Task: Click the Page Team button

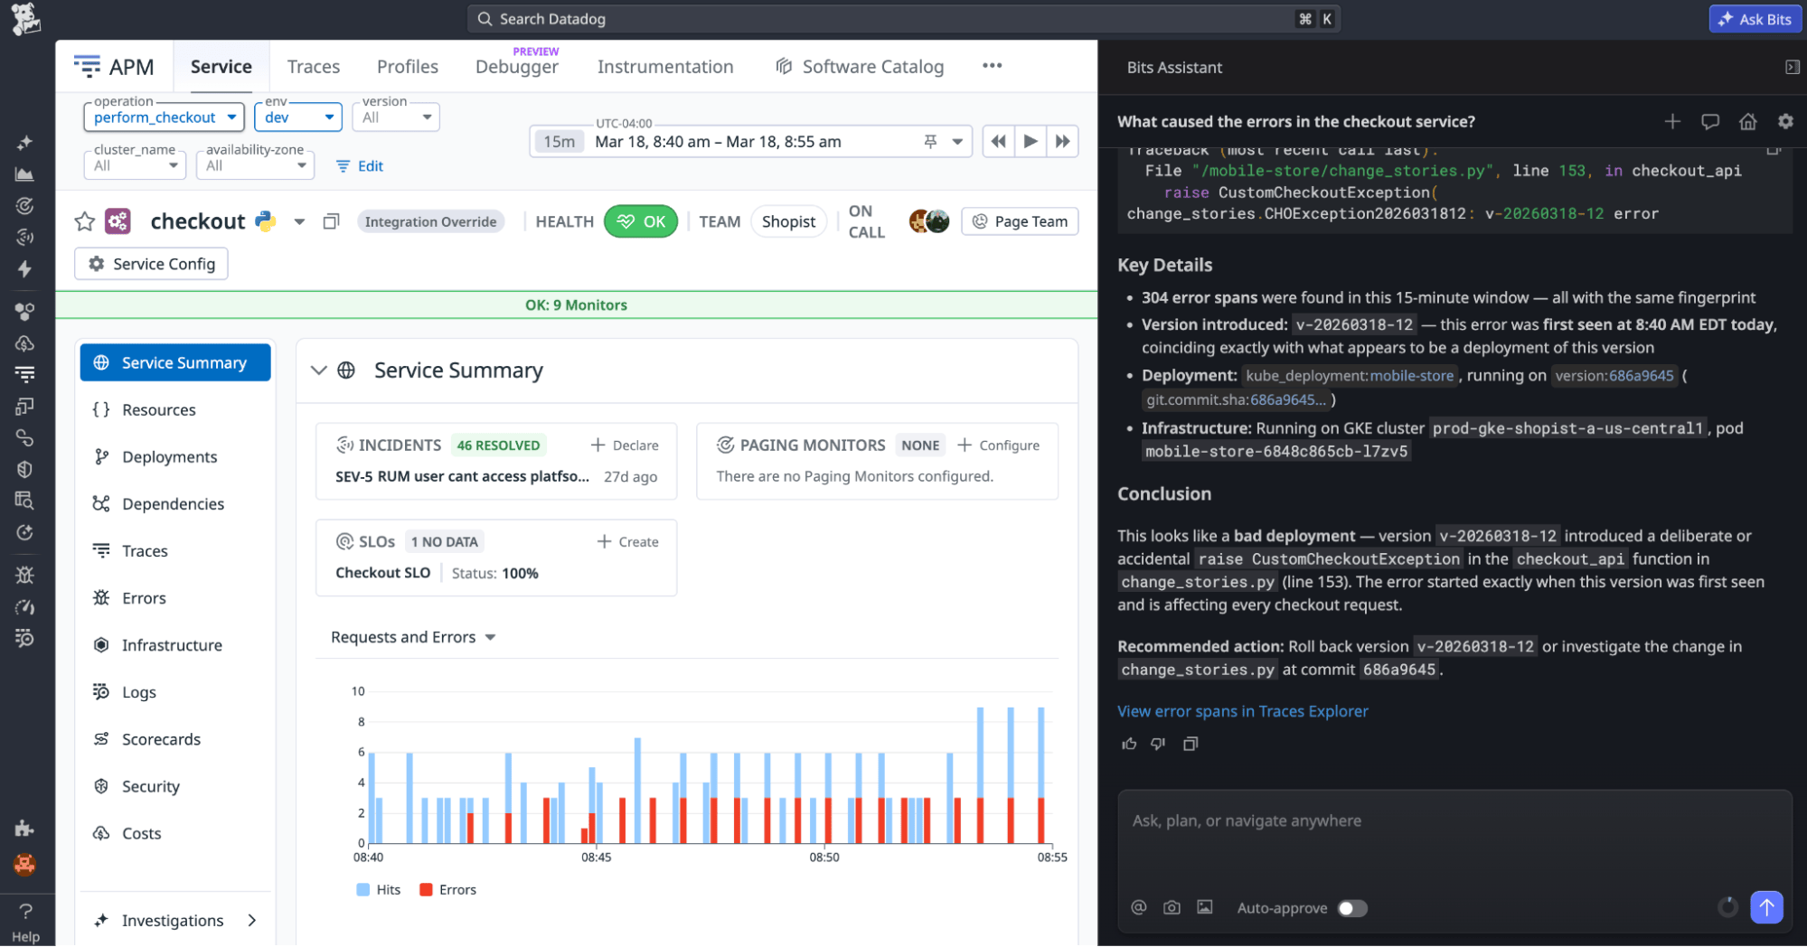Action: point(1020,221)
